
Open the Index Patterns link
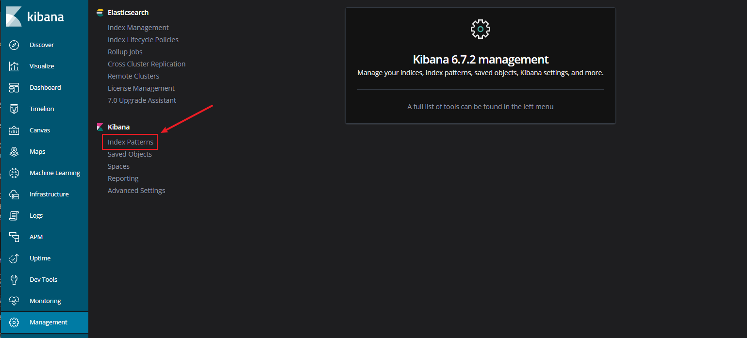tap(130, 142)
